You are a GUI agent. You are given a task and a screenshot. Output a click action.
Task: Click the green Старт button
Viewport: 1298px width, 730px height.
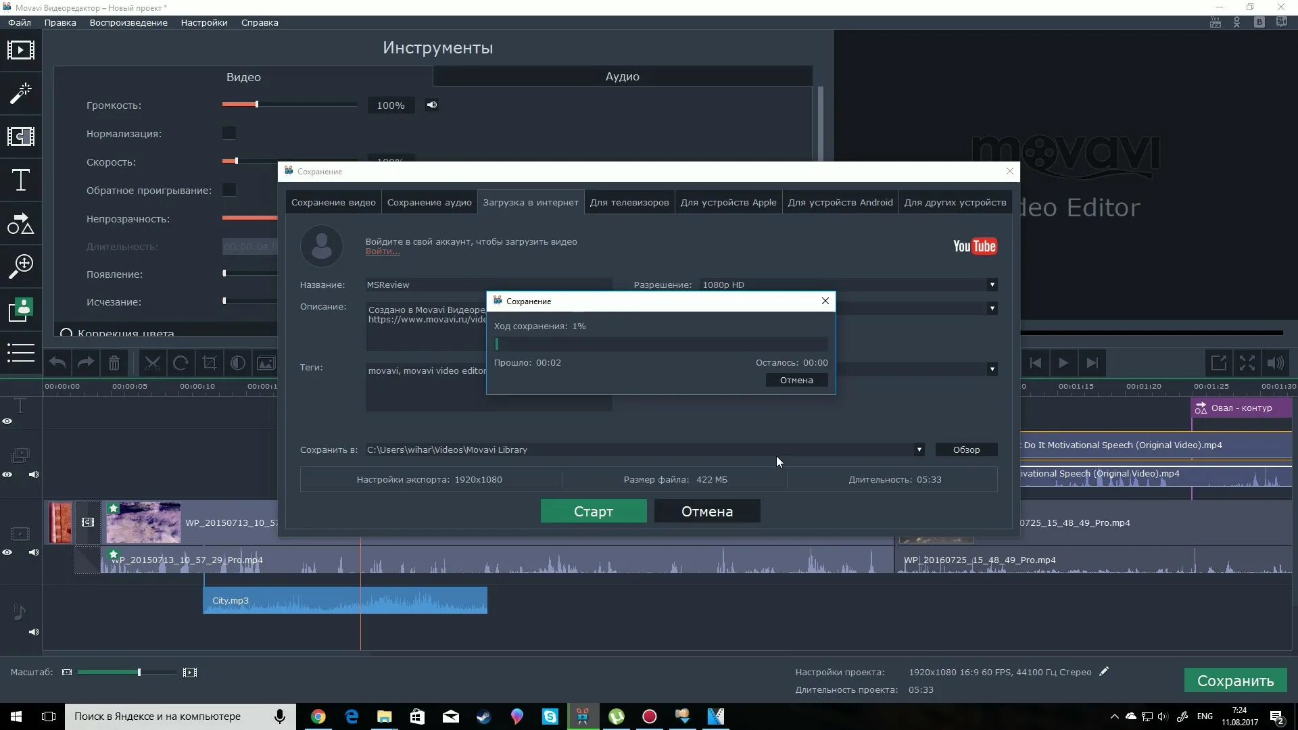(x=594, y=511)
